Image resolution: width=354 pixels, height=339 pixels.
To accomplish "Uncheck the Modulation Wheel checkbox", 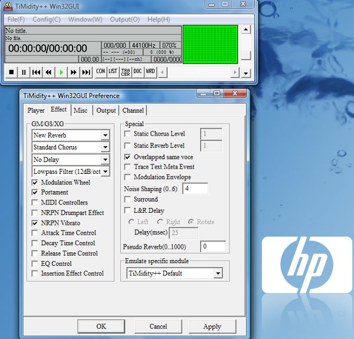I will tap(35, 182).
